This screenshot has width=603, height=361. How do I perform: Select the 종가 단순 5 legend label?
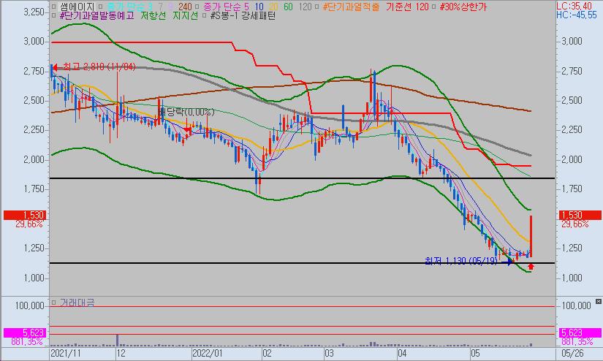(x=226, y=7)
